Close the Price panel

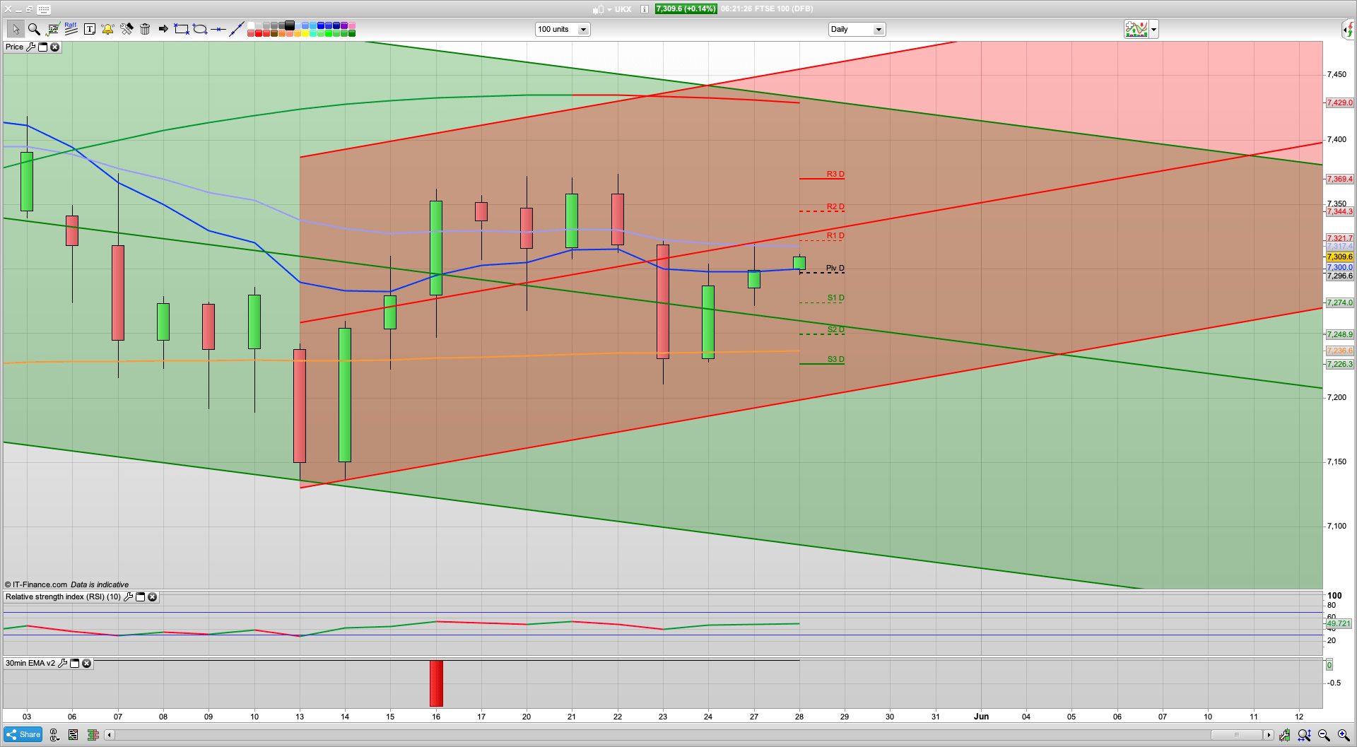(x=54, y=47)
